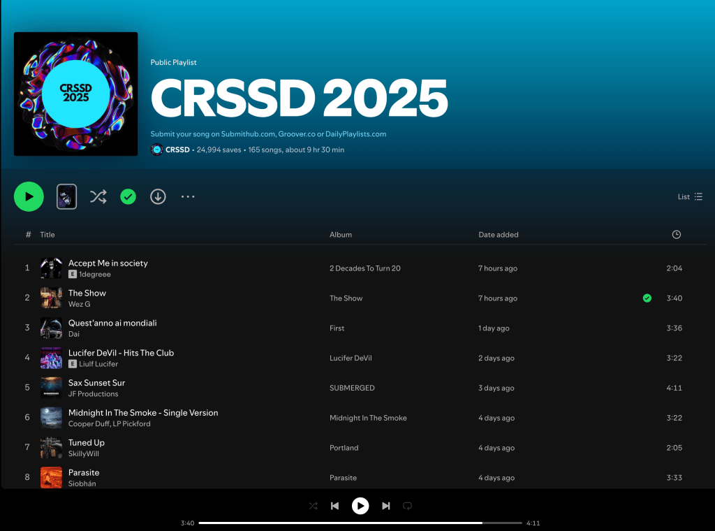Screen dimensions: 715x531
Task: Click the Accept Me in society cover thumbnail
Action: (x=51, y=268)
